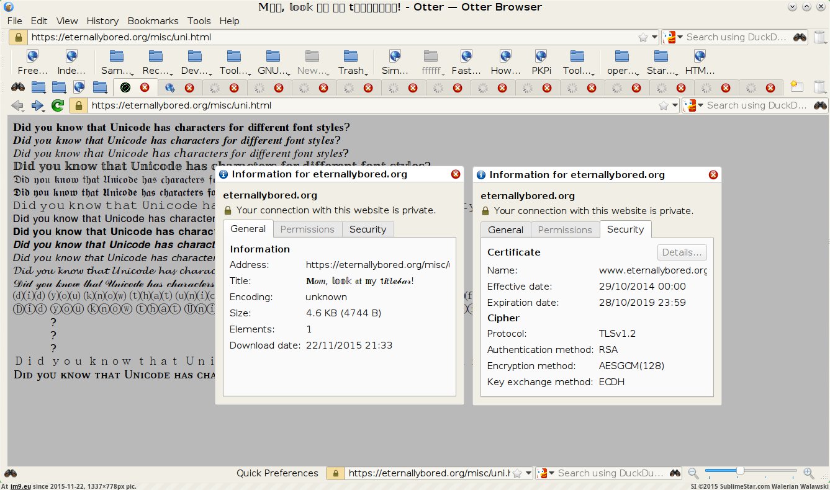Open the History menu

pyautogui.click(x=102, y=21)
